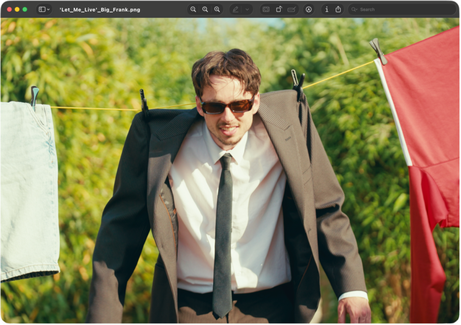This screenshot has height=325, width=461.
Task: Open the highlight options dropdown arrow
Action: pyautogui.click(x=247, y=9)
